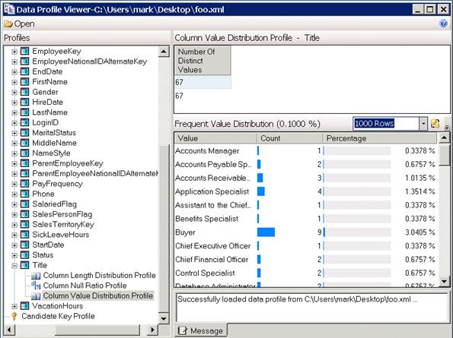Click profiles tree horizontal scroll left arrow
The height and width of the screenshot is (338, 453).
point(9,330)
